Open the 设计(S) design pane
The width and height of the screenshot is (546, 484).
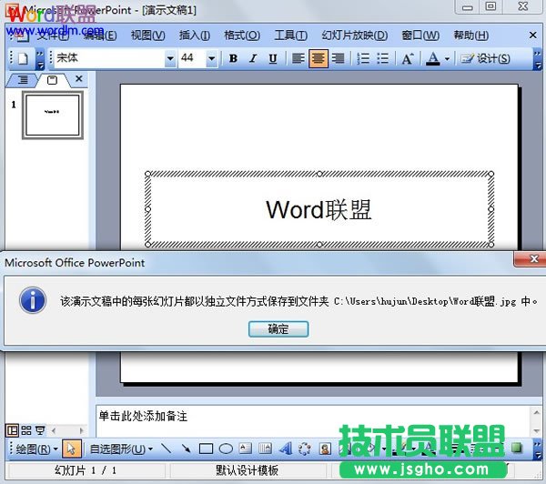(x=485, y=58)
